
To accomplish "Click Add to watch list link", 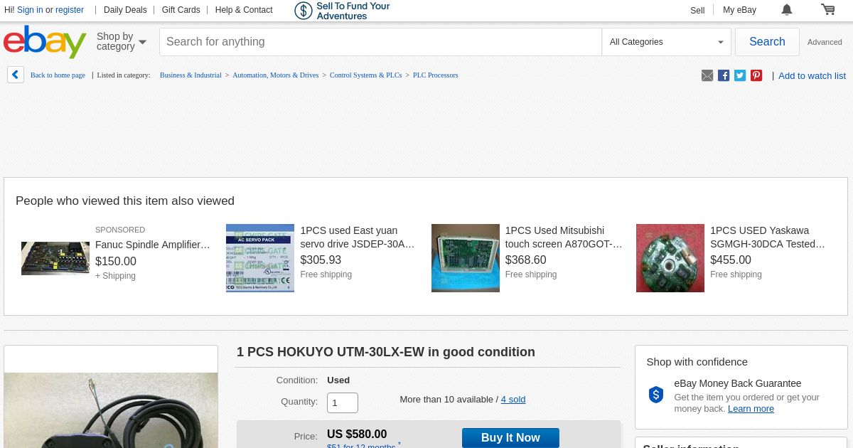I will [x=812, y=76].
